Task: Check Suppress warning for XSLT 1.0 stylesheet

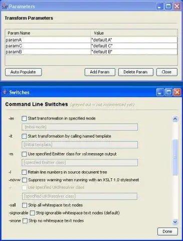Action: tap(25, 180)
